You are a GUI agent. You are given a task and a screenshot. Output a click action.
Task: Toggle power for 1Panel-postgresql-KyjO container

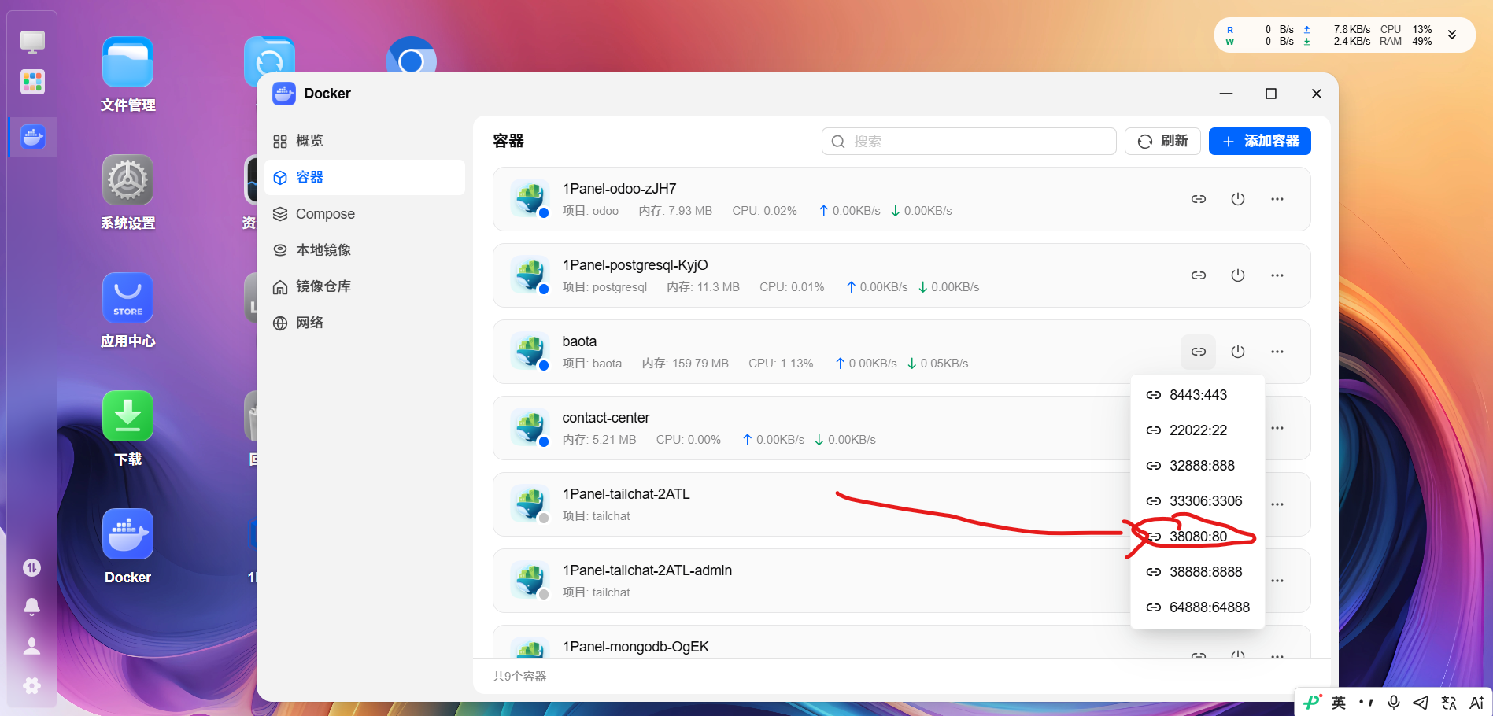pos(1238,275)
